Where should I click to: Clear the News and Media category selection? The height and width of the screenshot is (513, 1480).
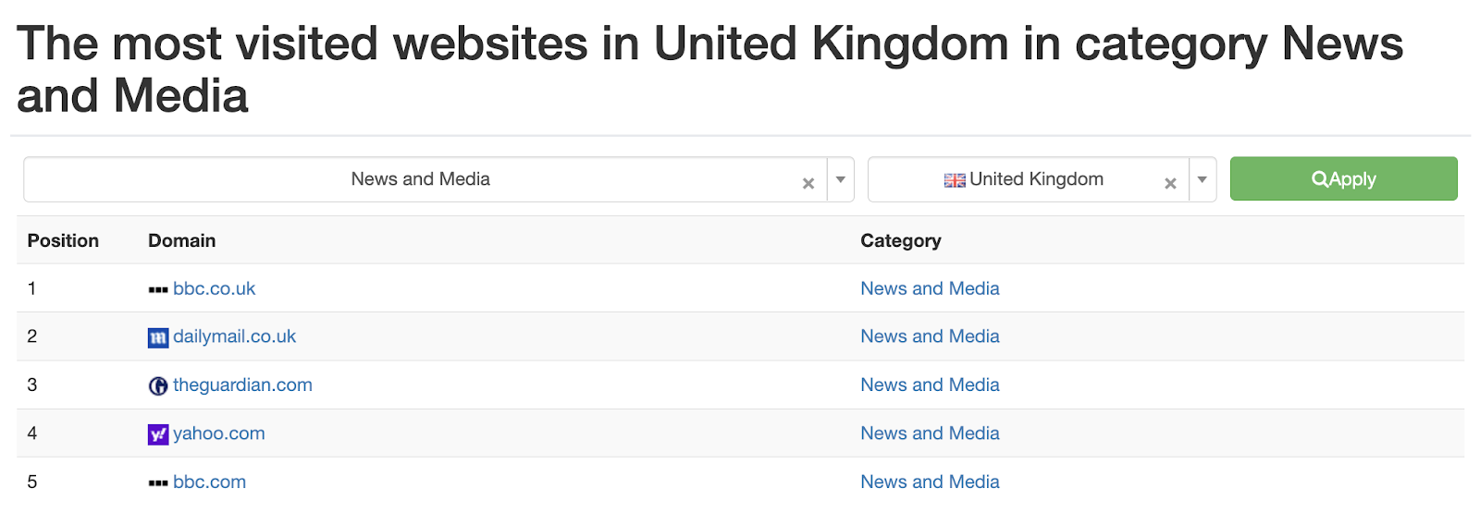point(808,183)
